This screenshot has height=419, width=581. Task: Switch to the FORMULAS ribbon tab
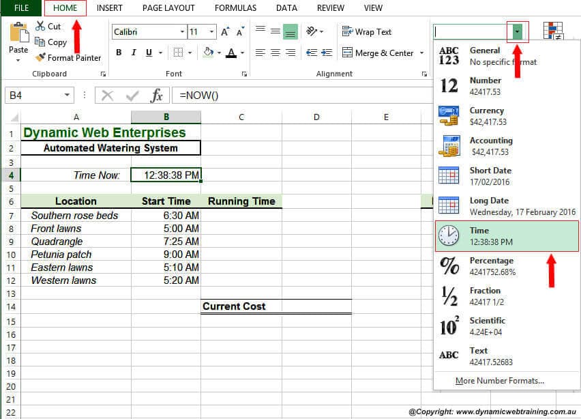tap(235, 8)
